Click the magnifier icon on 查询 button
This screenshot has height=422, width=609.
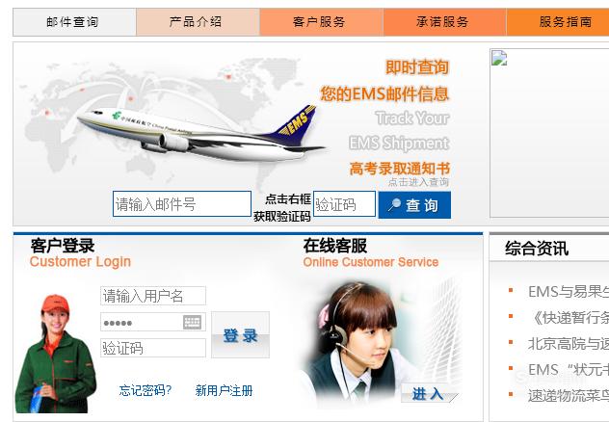pyautogui.click(x=394, y=204)
